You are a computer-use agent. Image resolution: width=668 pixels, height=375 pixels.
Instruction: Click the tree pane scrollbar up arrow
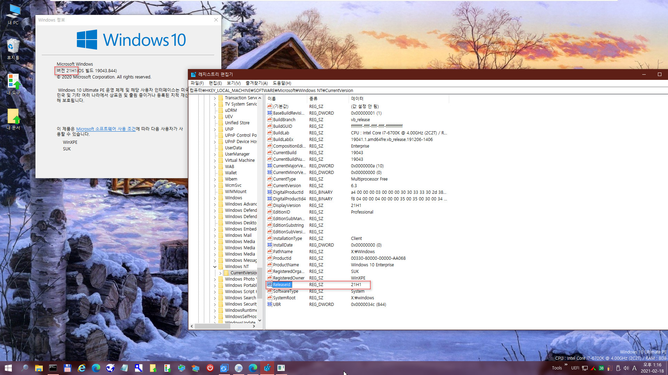(x=260, y=98)
